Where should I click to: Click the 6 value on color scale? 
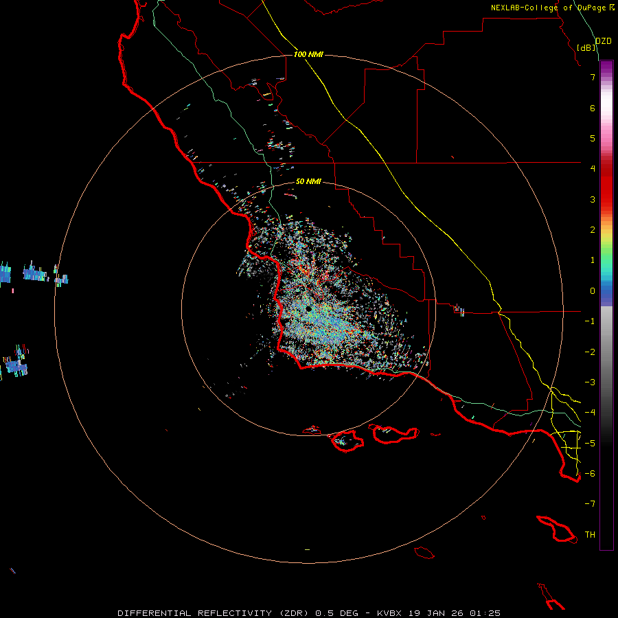[593, 108]
